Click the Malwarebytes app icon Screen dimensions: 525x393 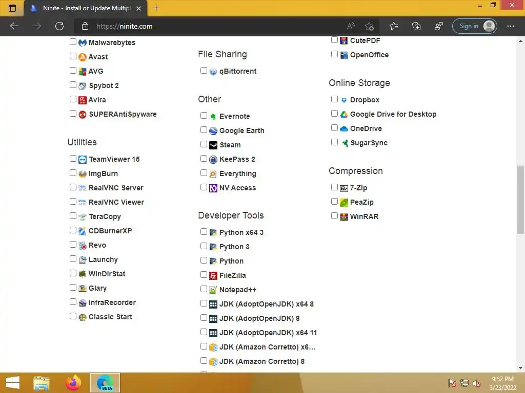[83, 43]
